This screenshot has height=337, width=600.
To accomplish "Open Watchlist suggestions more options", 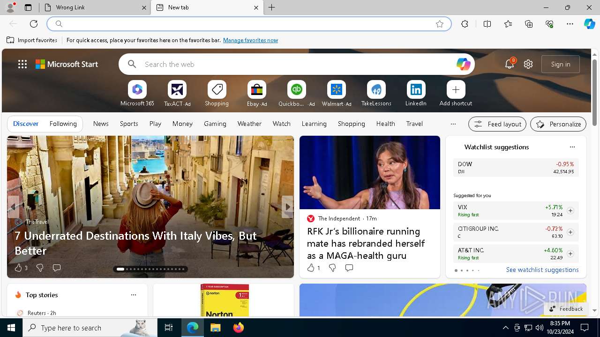I will pos(572,147).
